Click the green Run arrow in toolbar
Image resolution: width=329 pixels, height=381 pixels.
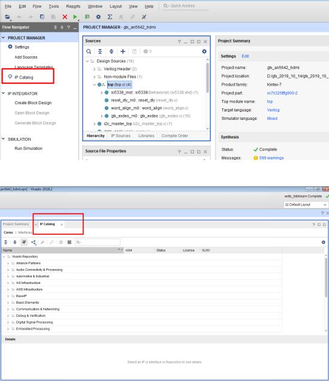[75, 17]
